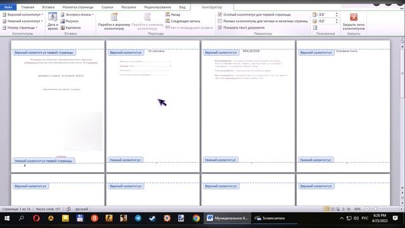Select the Конструктор tab
Screen dimensions: 405x228
[x=212, y=7]
